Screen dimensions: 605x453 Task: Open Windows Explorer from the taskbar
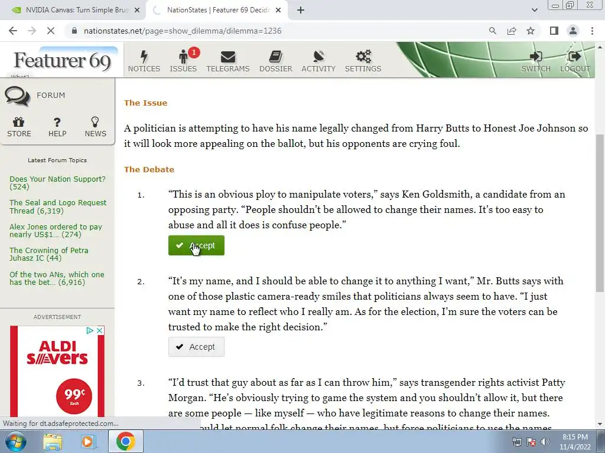pyautogui.click(x=53, y=442)
